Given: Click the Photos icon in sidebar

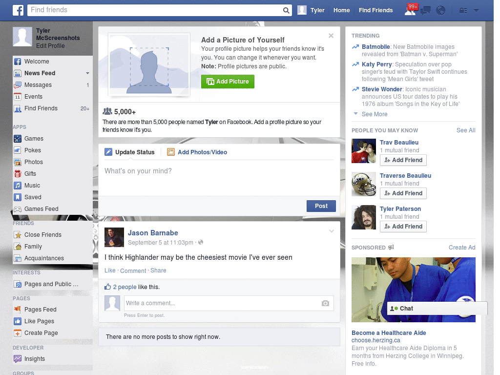Looking at the screenshot, I should pos(18,162).
